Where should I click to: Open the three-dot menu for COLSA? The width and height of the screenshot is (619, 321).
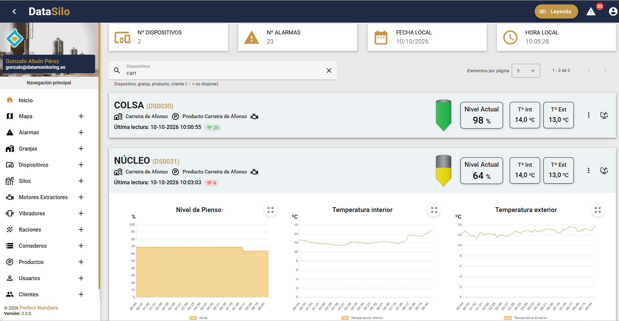click(589, 115)
